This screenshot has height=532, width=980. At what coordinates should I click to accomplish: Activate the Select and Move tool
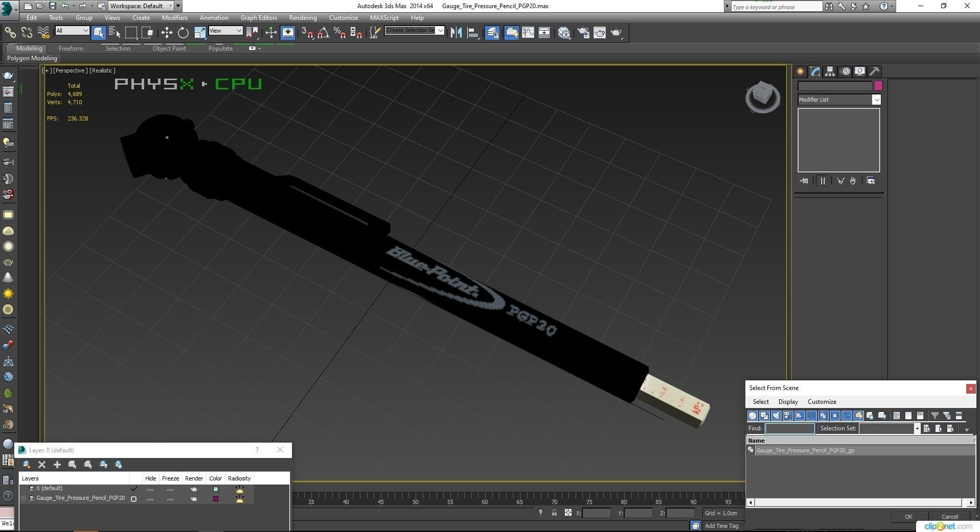tap(167, 33)
